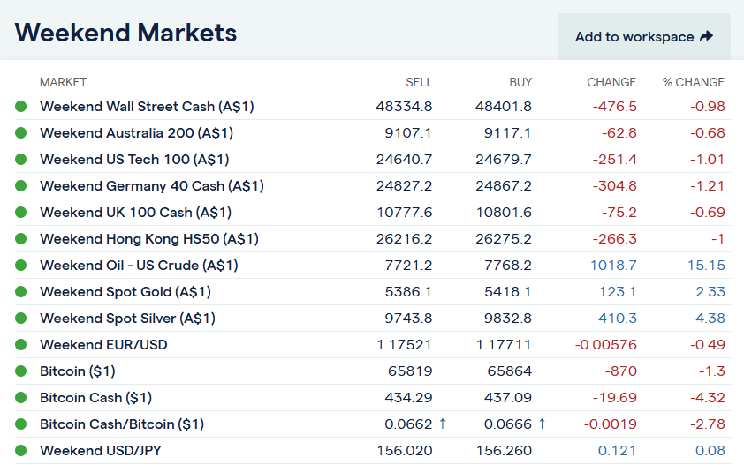Image resolution: width=744 pixels, height=465 pixels.
Task: Sort table by the SELL column header
Action: tap(419, 82)
